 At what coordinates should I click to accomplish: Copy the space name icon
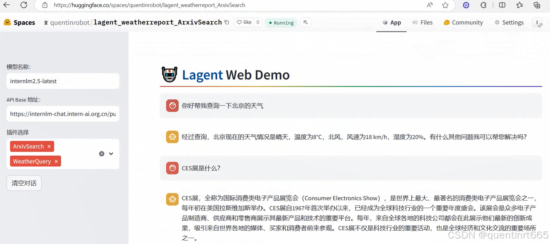pos(227,22)
